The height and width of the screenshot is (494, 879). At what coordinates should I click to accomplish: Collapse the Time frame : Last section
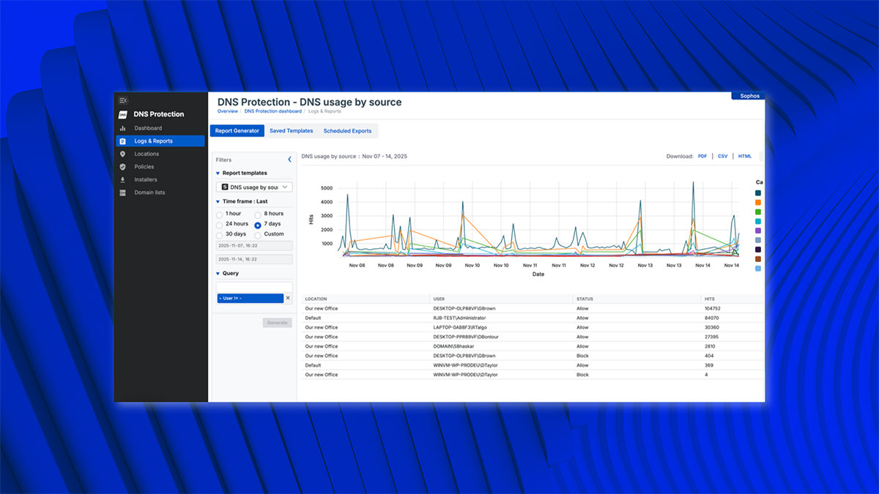click(218, 201)
